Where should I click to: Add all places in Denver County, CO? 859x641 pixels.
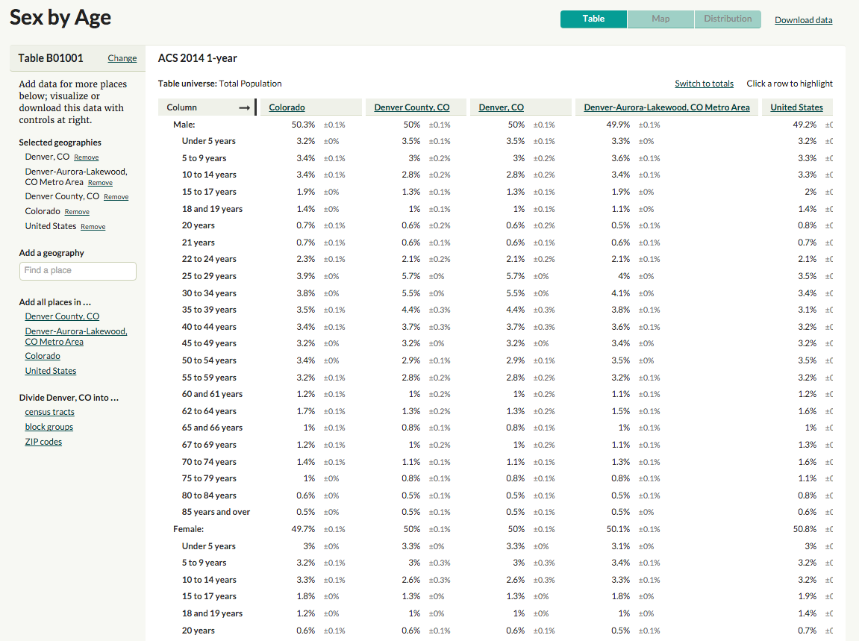coord(62,316)
